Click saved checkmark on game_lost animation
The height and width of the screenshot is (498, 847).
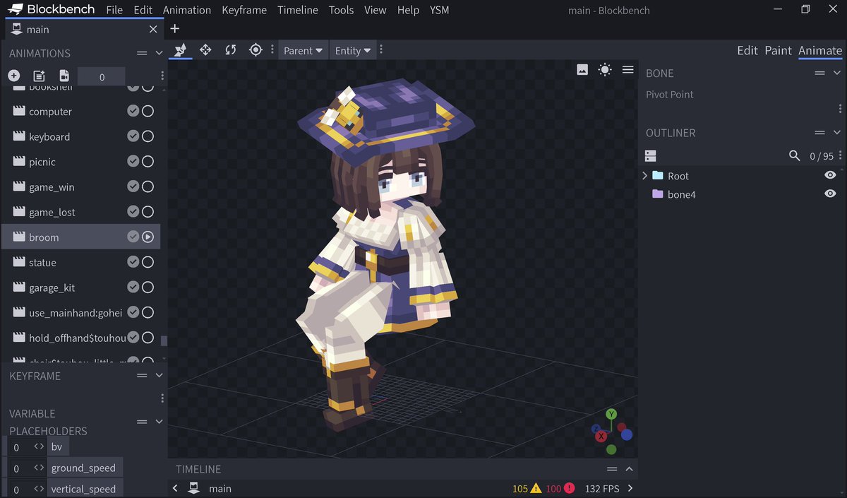pos(133,212)
